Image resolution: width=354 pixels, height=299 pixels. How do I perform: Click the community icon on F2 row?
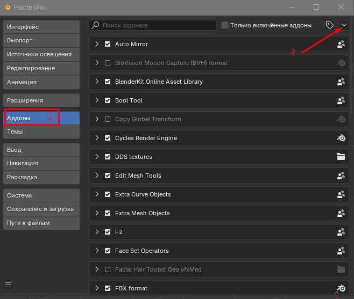point(341,232)
